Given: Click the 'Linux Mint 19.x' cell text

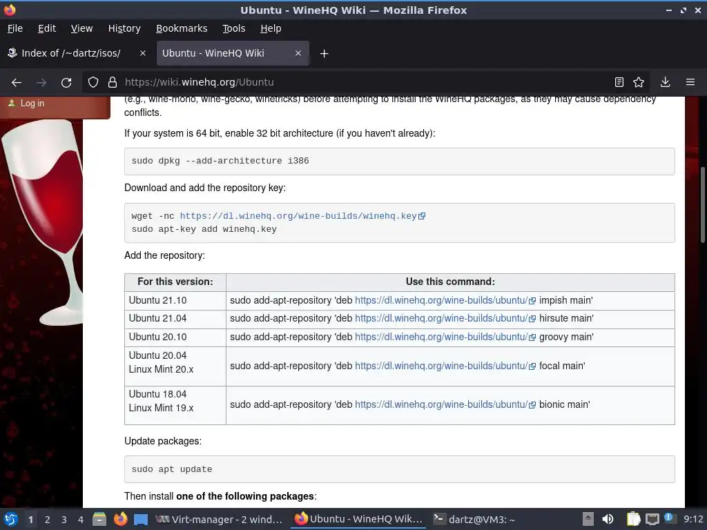Looking at the screenshot, I should 161,409.
